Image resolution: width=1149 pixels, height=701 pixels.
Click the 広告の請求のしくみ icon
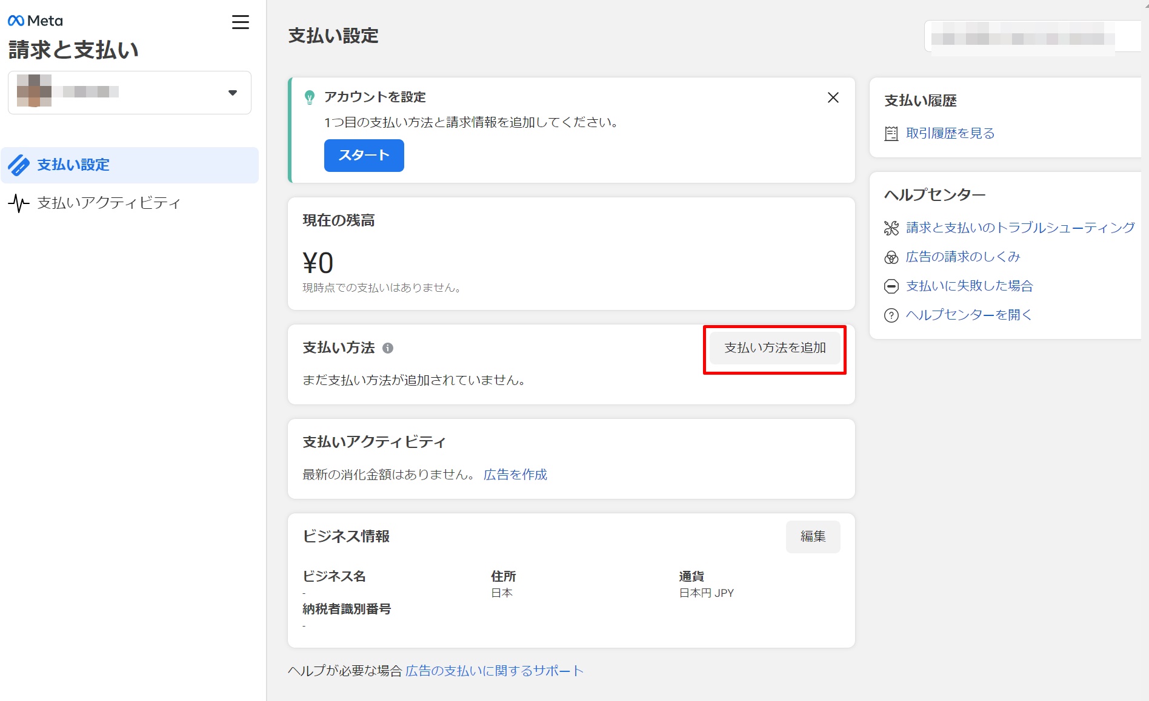click(891, 257)
